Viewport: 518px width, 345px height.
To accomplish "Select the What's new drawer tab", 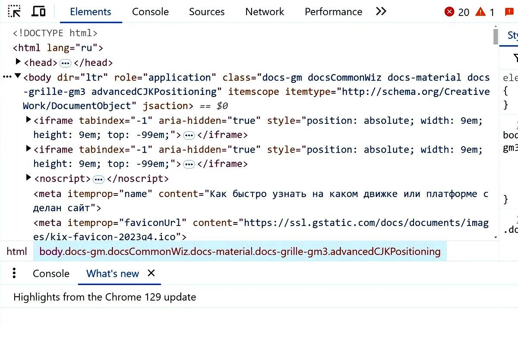I will coord(113,273).
